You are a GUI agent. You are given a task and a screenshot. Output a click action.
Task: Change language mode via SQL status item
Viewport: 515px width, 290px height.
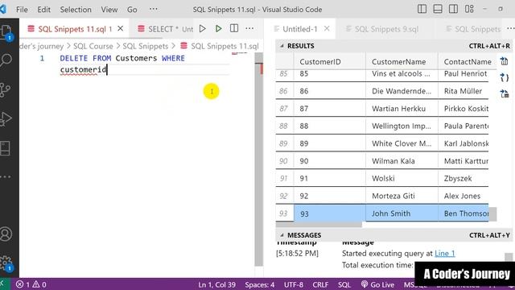(x=344, y=284)
